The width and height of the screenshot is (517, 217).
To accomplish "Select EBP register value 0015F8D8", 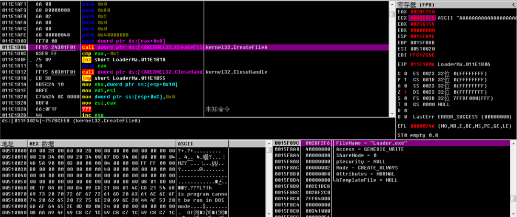I will [423, 43].
